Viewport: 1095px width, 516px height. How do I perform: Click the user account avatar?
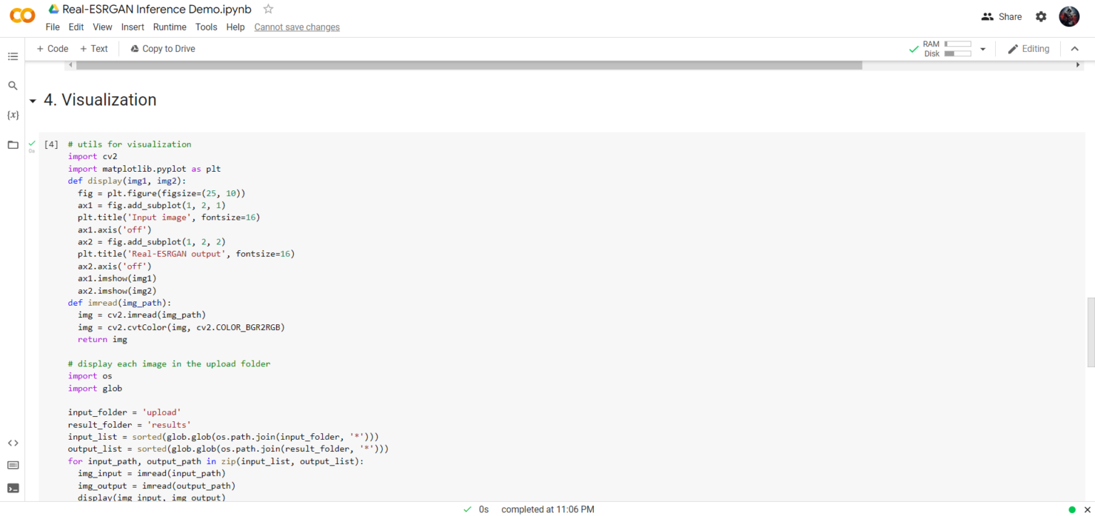[x=1069, y=16]
